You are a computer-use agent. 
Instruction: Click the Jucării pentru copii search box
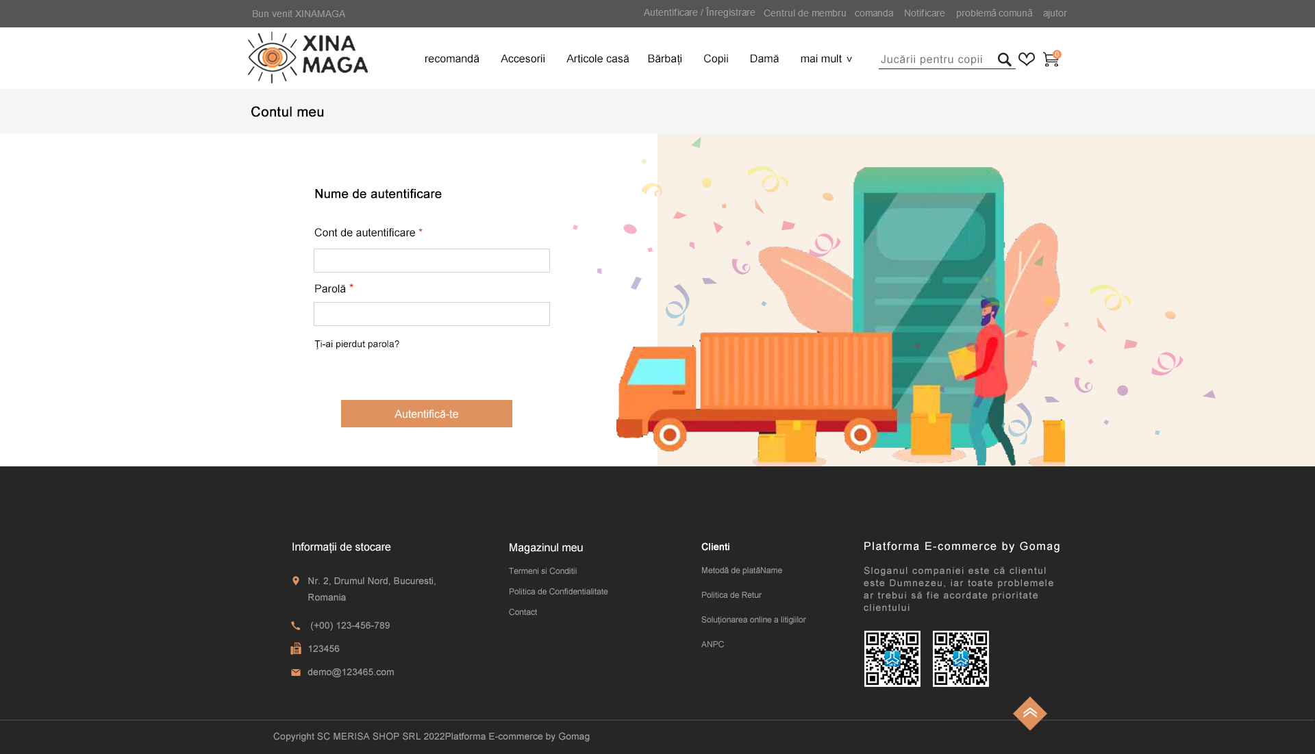[x=936, y=60]
